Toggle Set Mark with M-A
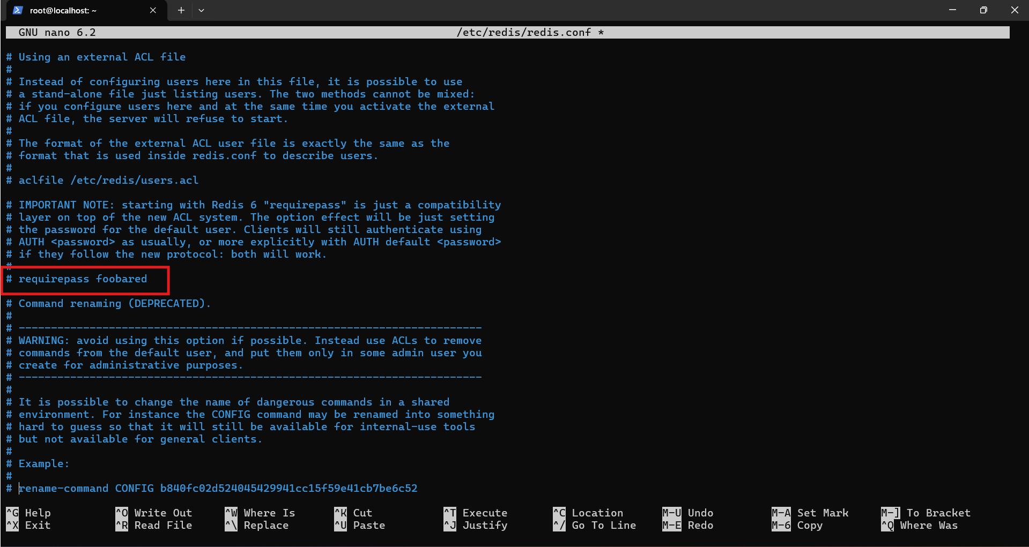Screen dimensions: 1029x547 coord(781,512)
